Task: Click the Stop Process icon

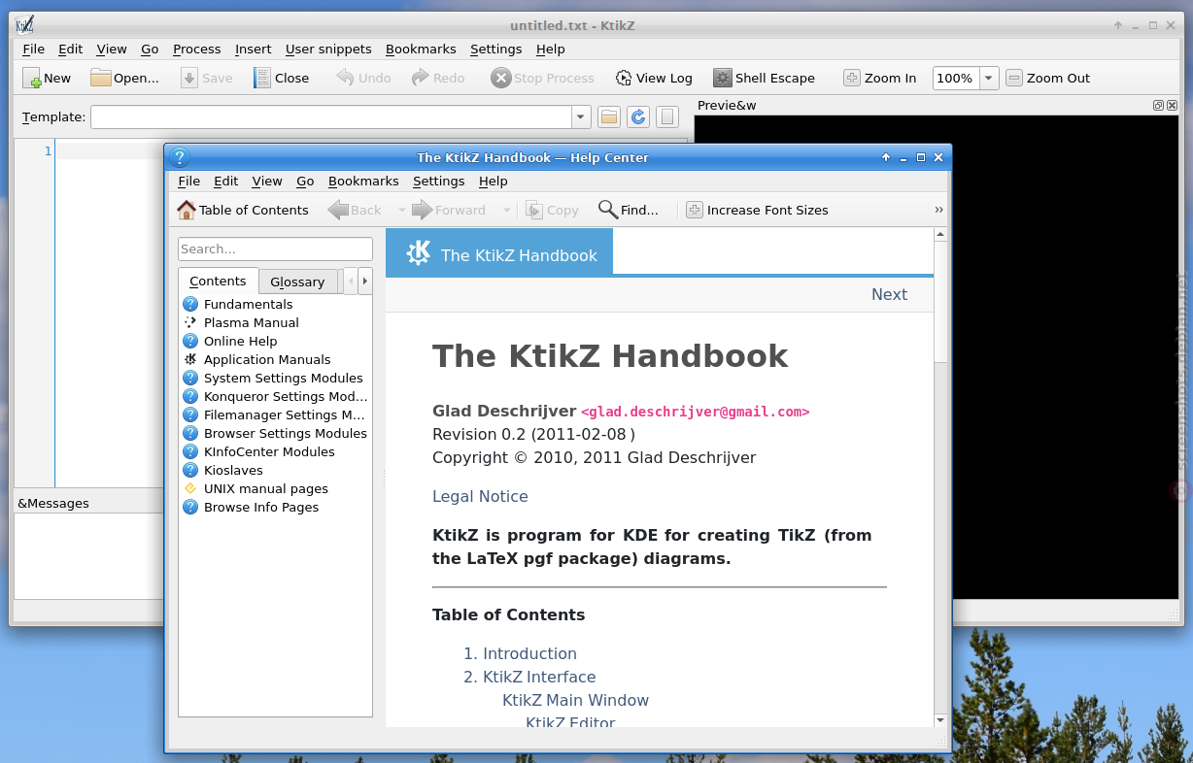Action: coord(500,78)
